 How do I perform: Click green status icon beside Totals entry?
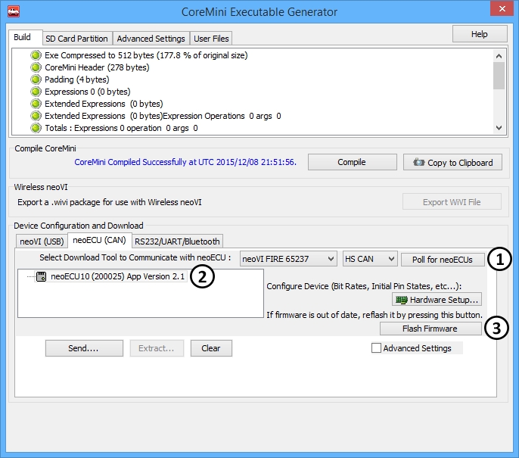(x=36, y=128)
